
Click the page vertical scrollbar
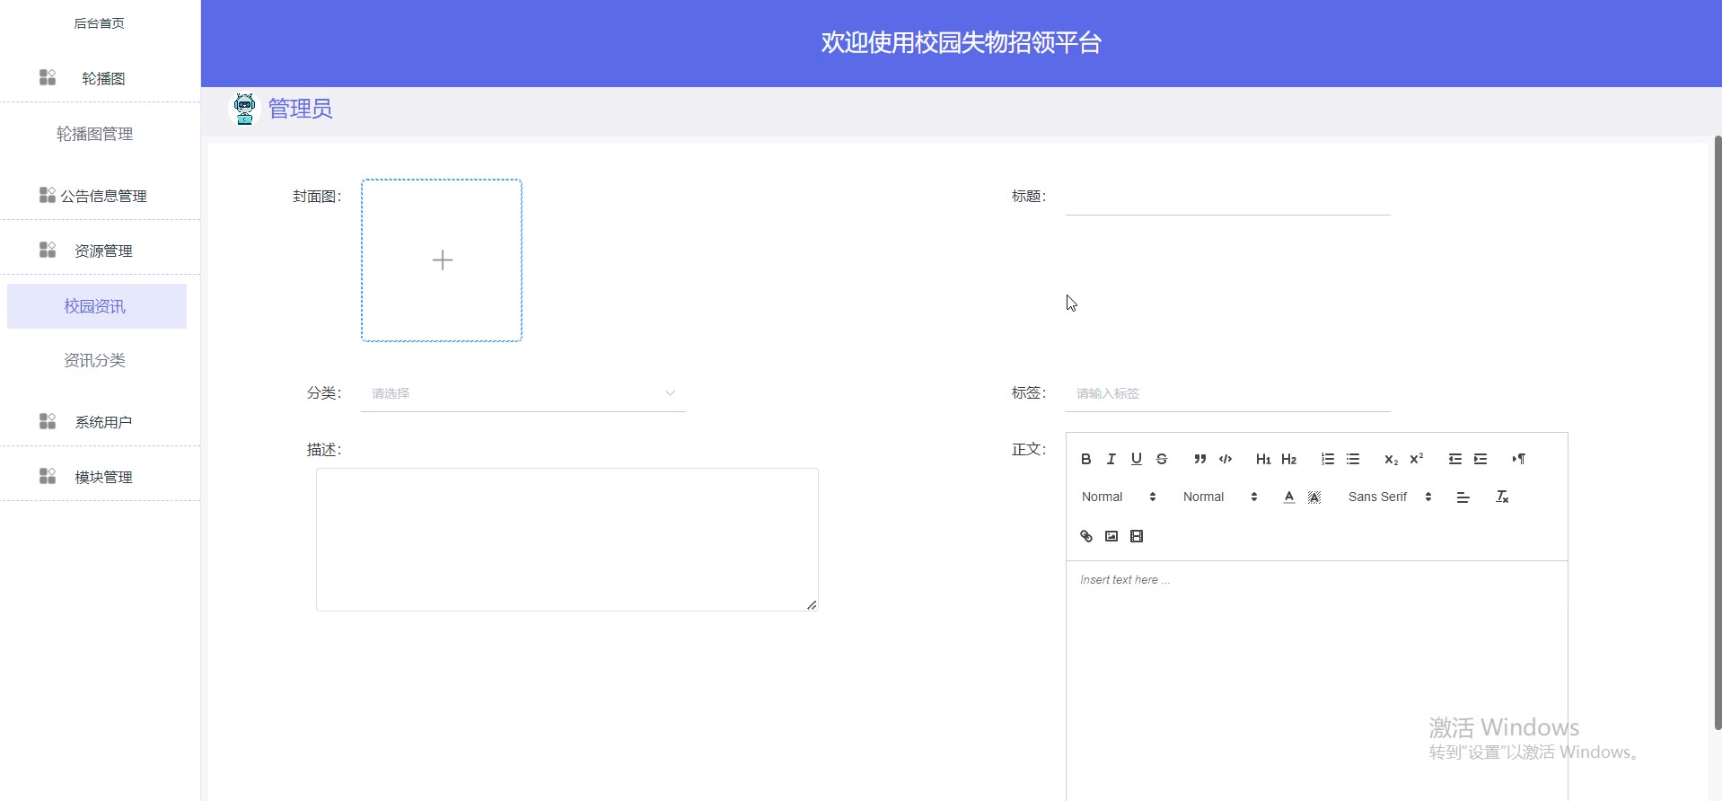(1718, 431)
